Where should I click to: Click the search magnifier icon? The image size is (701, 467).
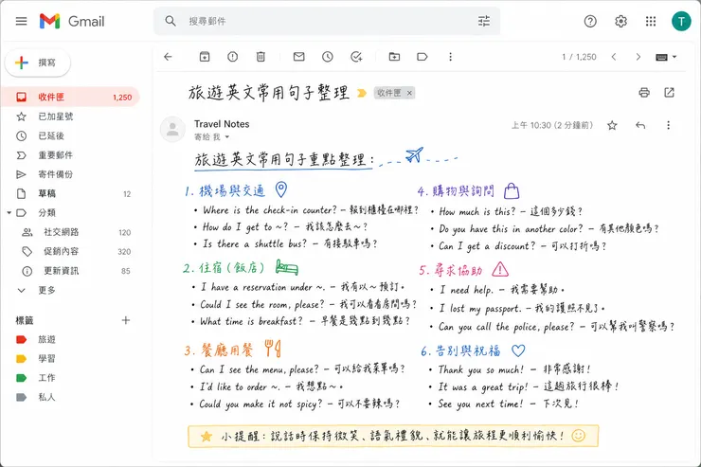point(171,21)
